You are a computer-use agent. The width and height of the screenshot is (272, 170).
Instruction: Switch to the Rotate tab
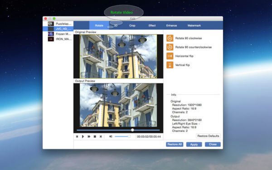tap(99, 25)
